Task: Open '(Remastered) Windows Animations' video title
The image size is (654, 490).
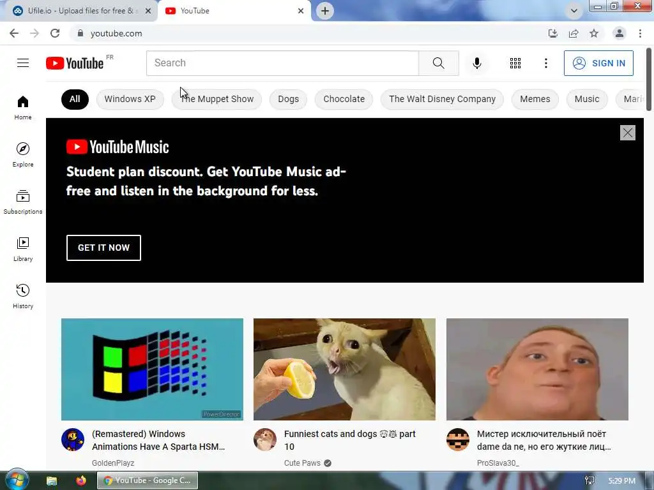Action: [158, 440]
